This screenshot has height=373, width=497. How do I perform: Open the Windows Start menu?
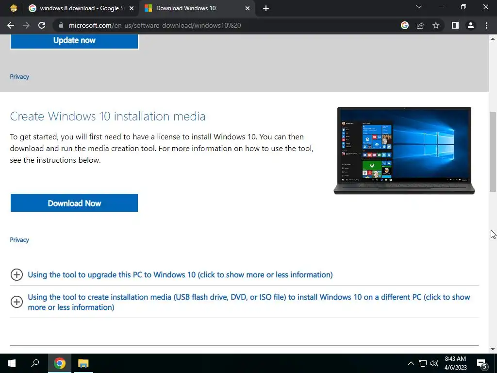tap(12, 363)
